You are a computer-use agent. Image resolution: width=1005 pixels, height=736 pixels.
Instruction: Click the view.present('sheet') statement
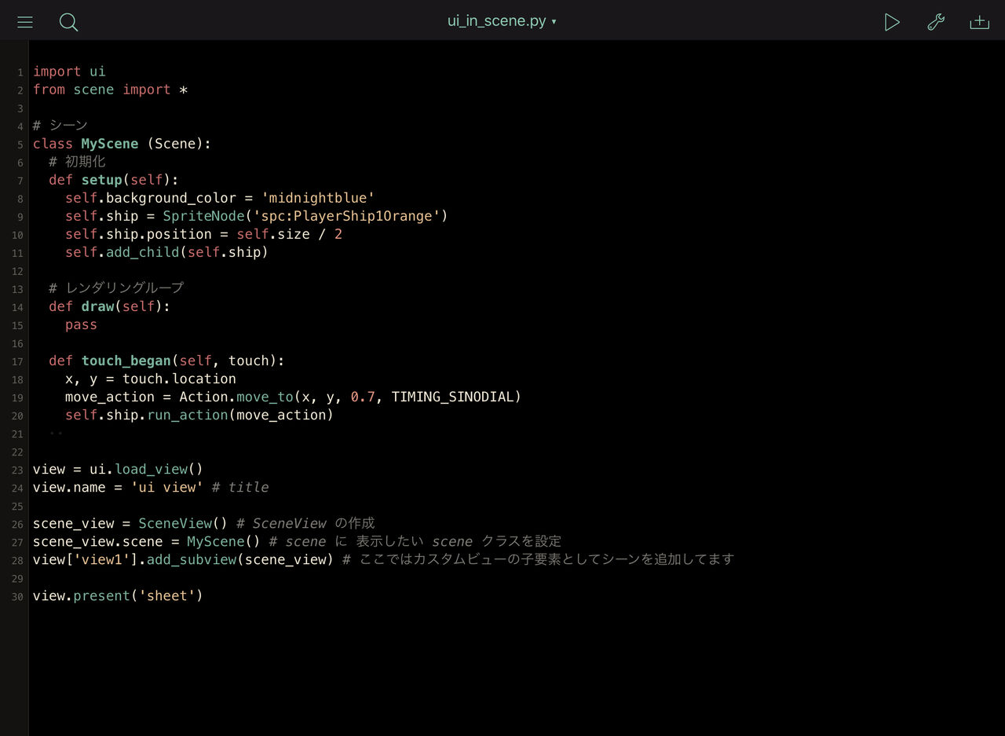tap(118, 595)
